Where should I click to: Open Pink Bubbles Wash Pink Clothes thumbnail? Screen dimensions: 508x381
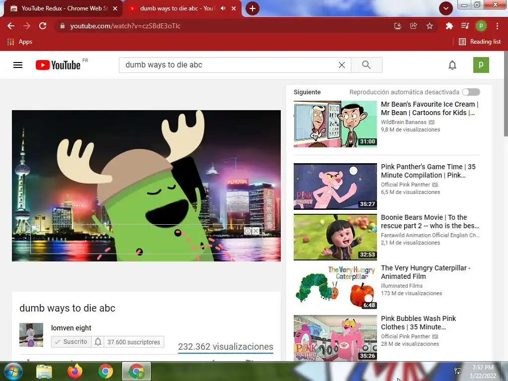(335, 338)
